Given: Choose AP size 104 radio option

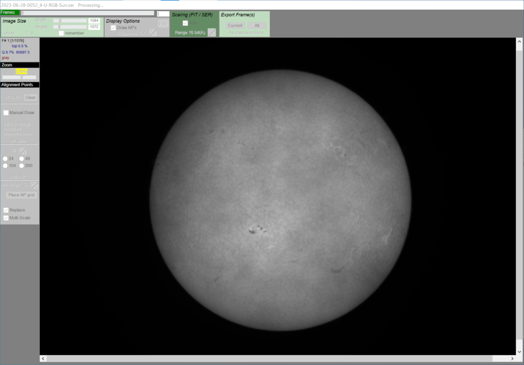Looking at the screenshot, I should tap(5, 166).
